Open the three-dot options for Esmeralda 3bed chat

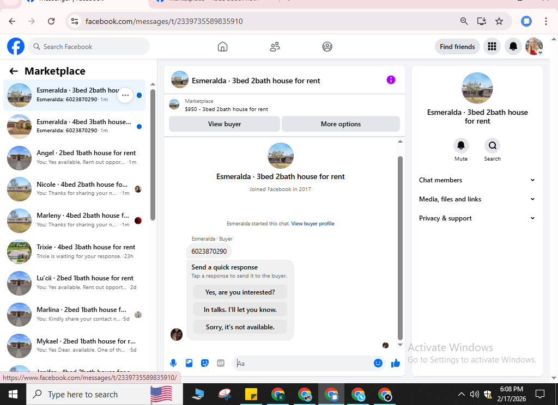(125, 95)
